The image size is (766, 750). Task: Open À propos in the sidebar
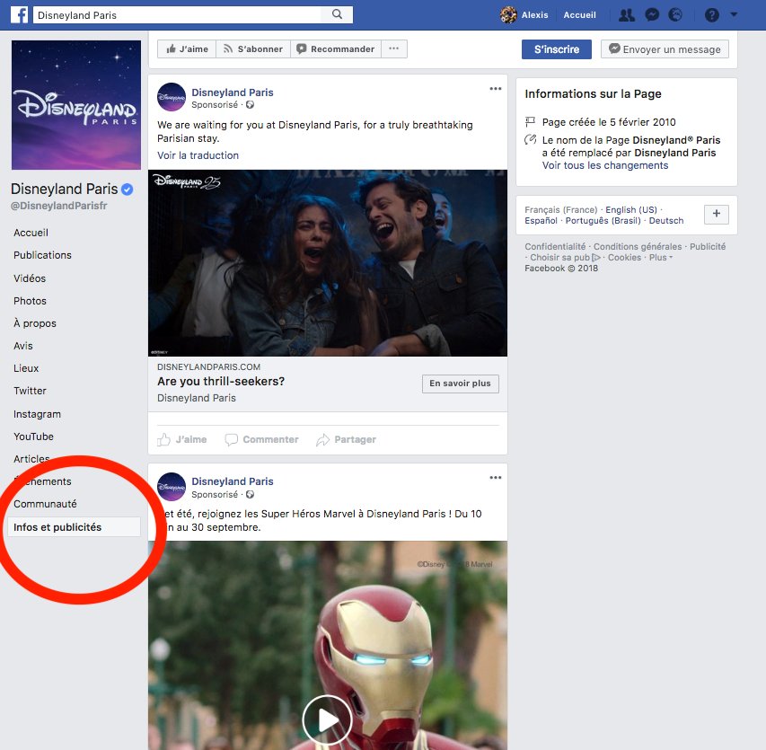[35, 323]
